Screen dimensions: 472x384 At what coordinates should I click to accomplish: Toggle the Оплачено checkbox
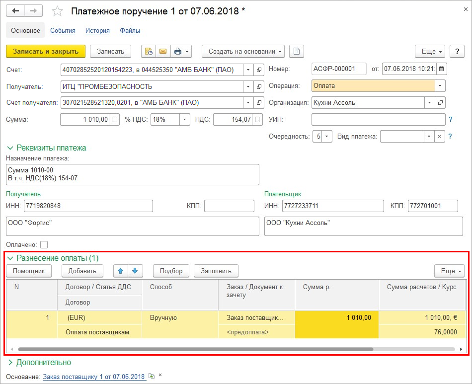[x=44, y=244]
